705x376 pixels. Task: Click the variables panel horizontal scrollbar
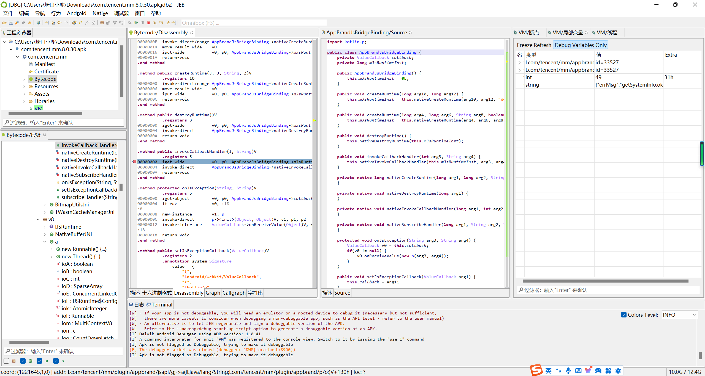click(605, 281)
